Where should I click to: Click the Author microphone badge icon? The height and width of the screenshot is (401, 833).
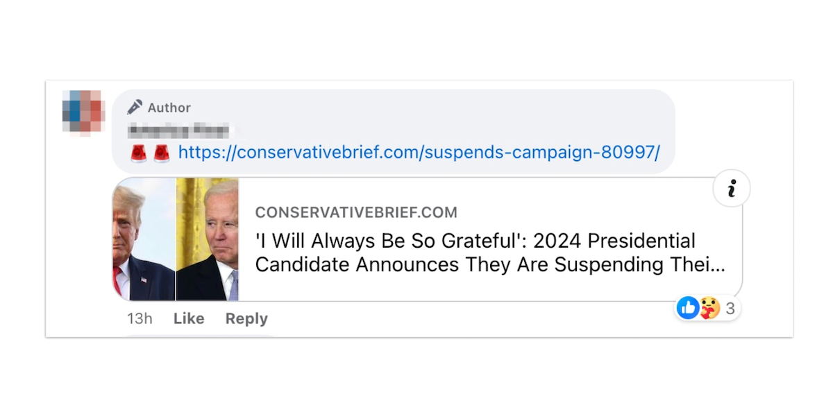pyautogui.click(x=134, y=106)
